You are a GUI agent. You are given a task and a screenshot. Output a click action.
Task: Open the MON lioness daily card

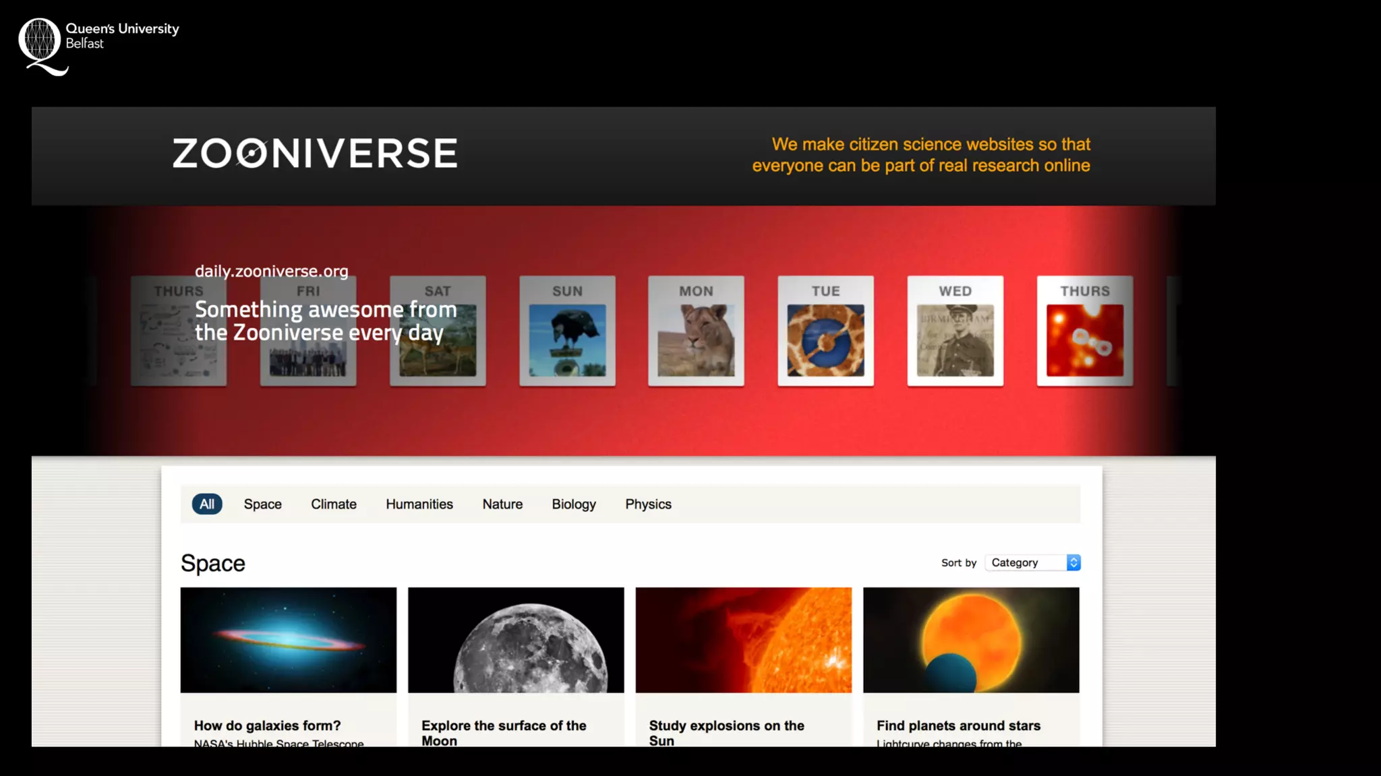pyautogui.click(x=696, y=331)
